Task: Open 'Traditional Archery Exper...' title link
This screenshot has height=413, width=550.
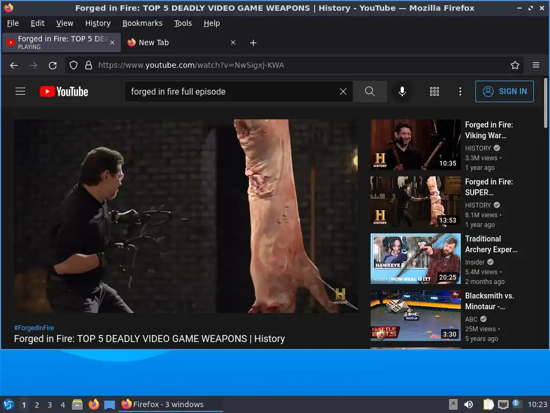Action: tap(491, 244)
